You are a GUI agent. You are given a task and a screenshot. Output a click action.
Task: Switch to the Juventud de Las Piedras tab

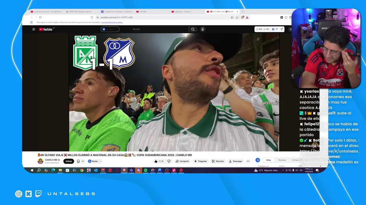click(116, 12)
